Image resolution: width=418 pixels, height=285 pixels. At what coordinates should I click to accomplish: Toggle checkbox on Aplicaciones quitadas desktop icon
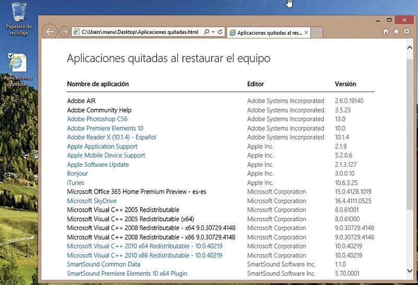pos(10,55)
